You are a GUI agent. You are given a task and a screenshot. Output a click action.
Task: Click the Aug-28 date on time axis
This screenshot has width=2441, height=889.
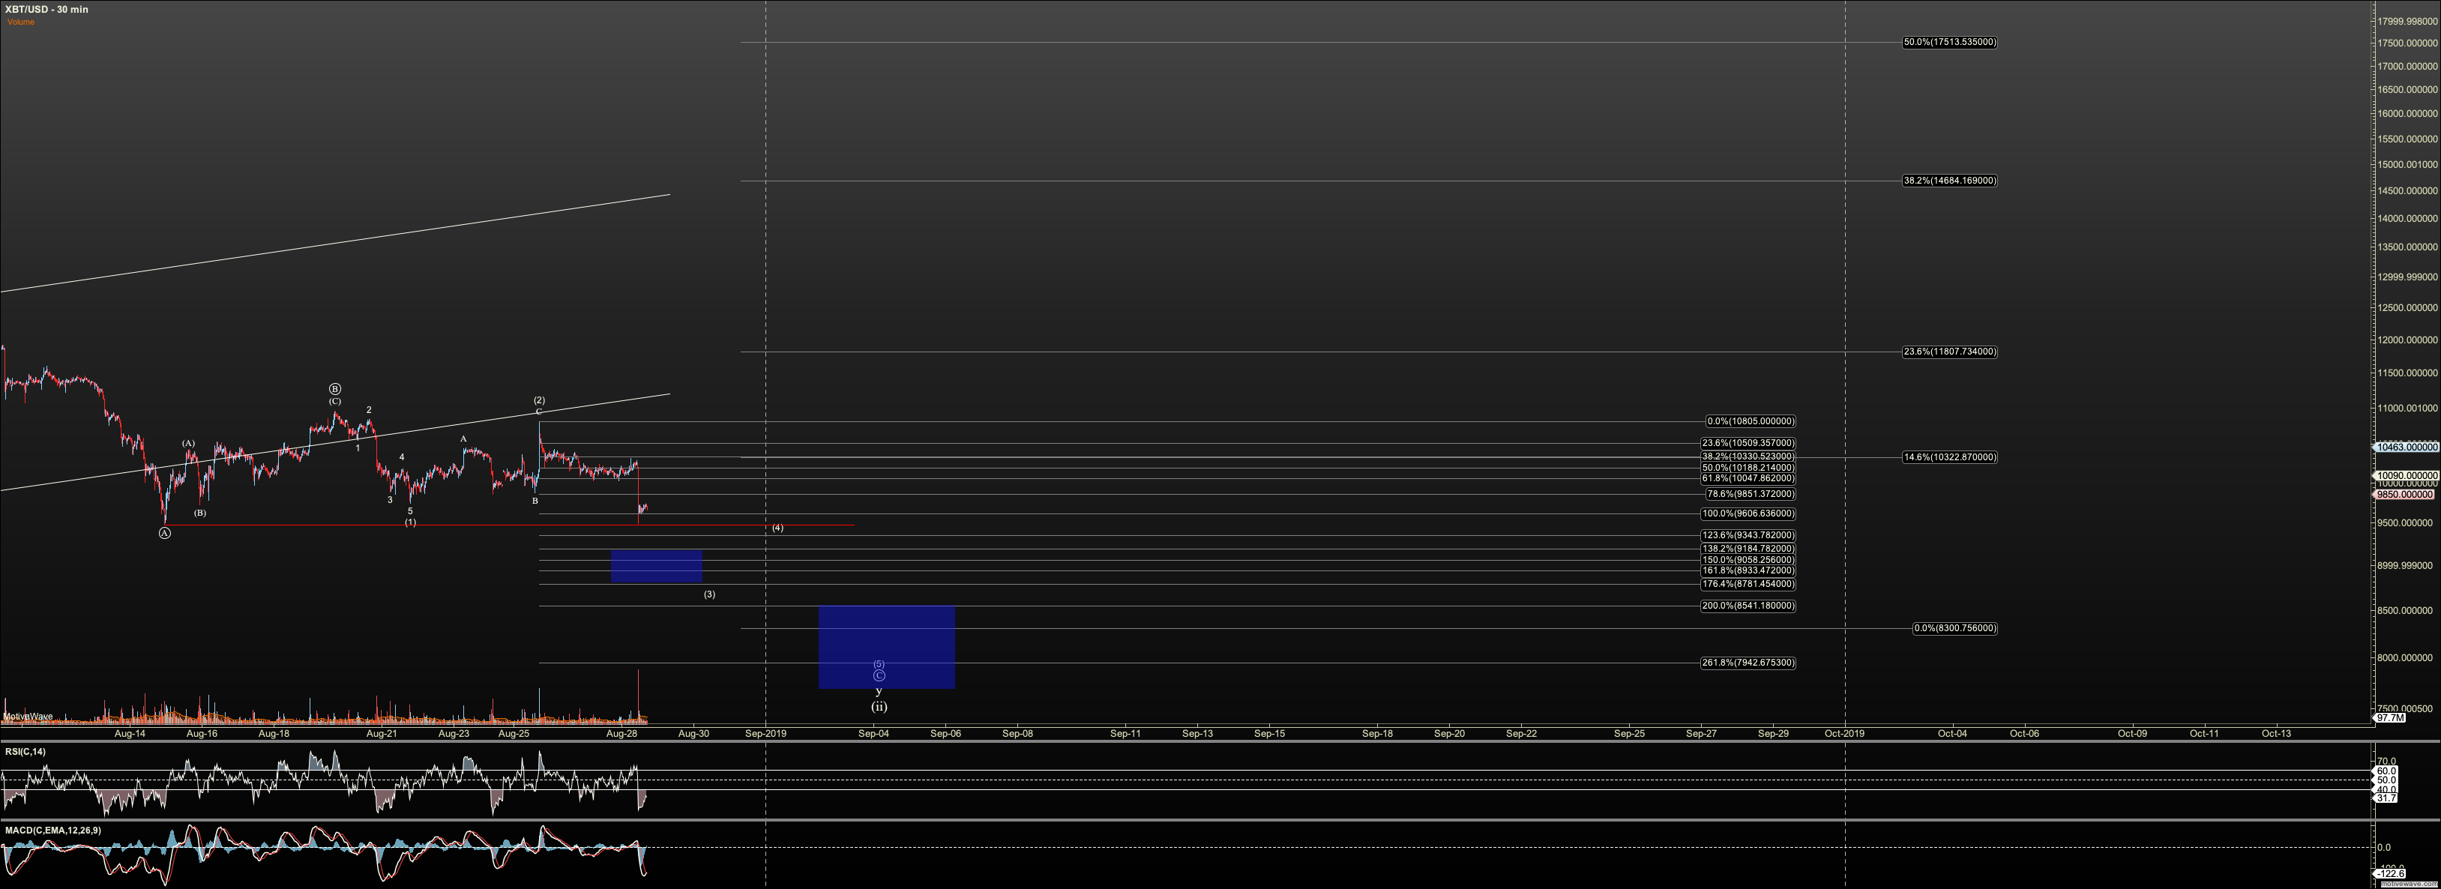(621, 734)
